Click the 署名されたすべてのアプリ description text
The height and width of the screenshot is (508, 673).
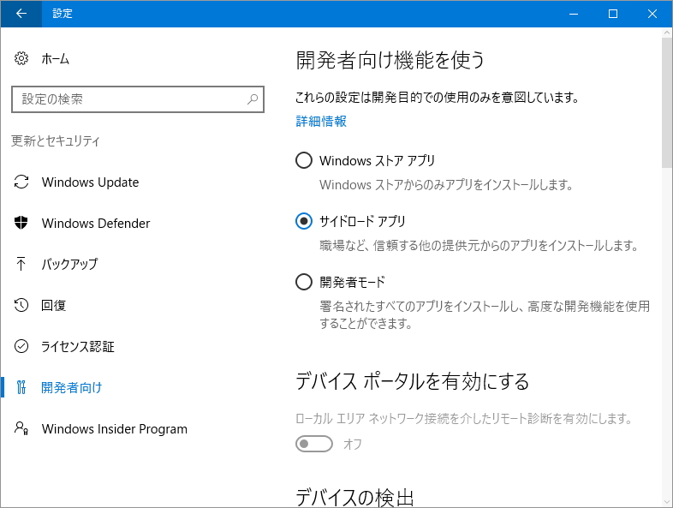(485, 314)
